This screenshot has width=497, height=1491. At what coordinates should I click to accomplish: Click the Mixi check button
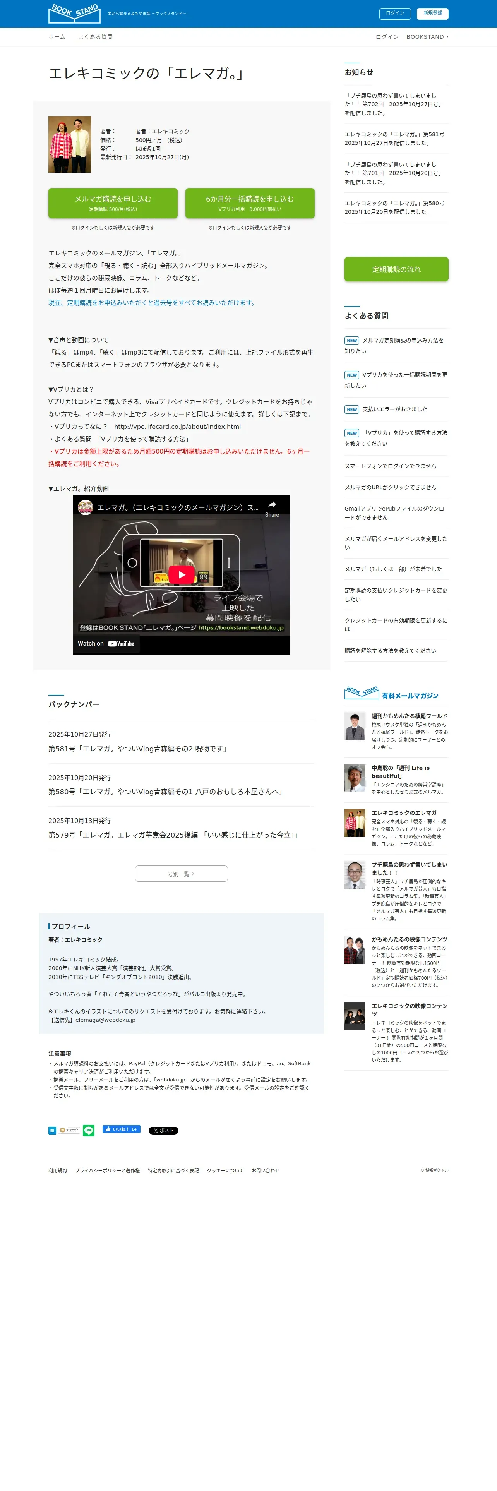tap(69, 1130)
